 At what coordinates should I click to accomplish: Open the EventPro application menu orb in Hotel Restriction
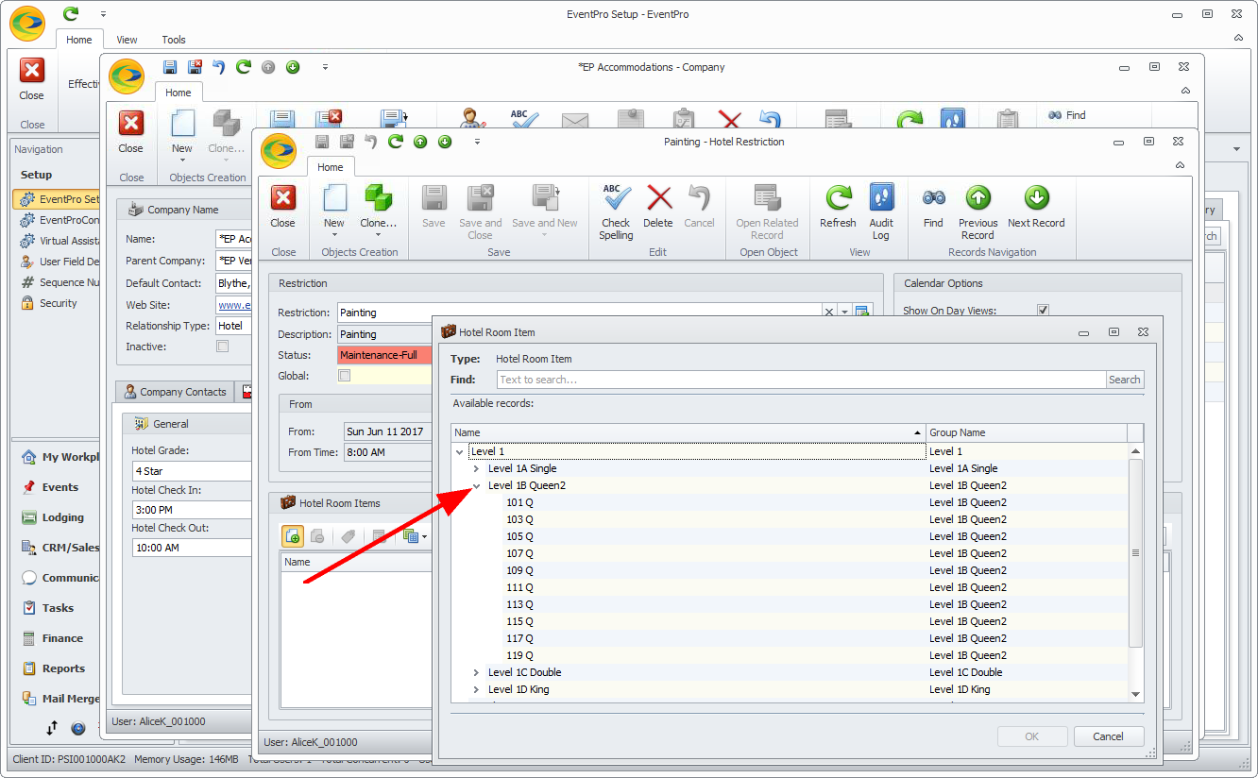(279, 150)
